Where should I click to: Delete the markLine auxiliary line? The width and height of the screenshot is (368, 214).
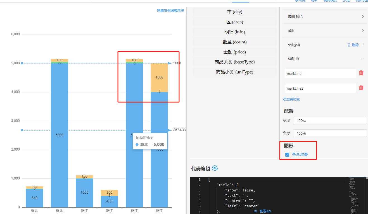tap(361, 73)
